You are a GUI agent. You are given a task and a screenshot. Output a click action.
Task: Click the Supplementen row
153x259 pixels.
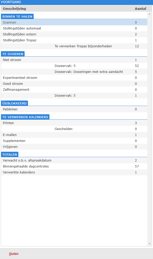pyautogui.click(x=74, y=141)
